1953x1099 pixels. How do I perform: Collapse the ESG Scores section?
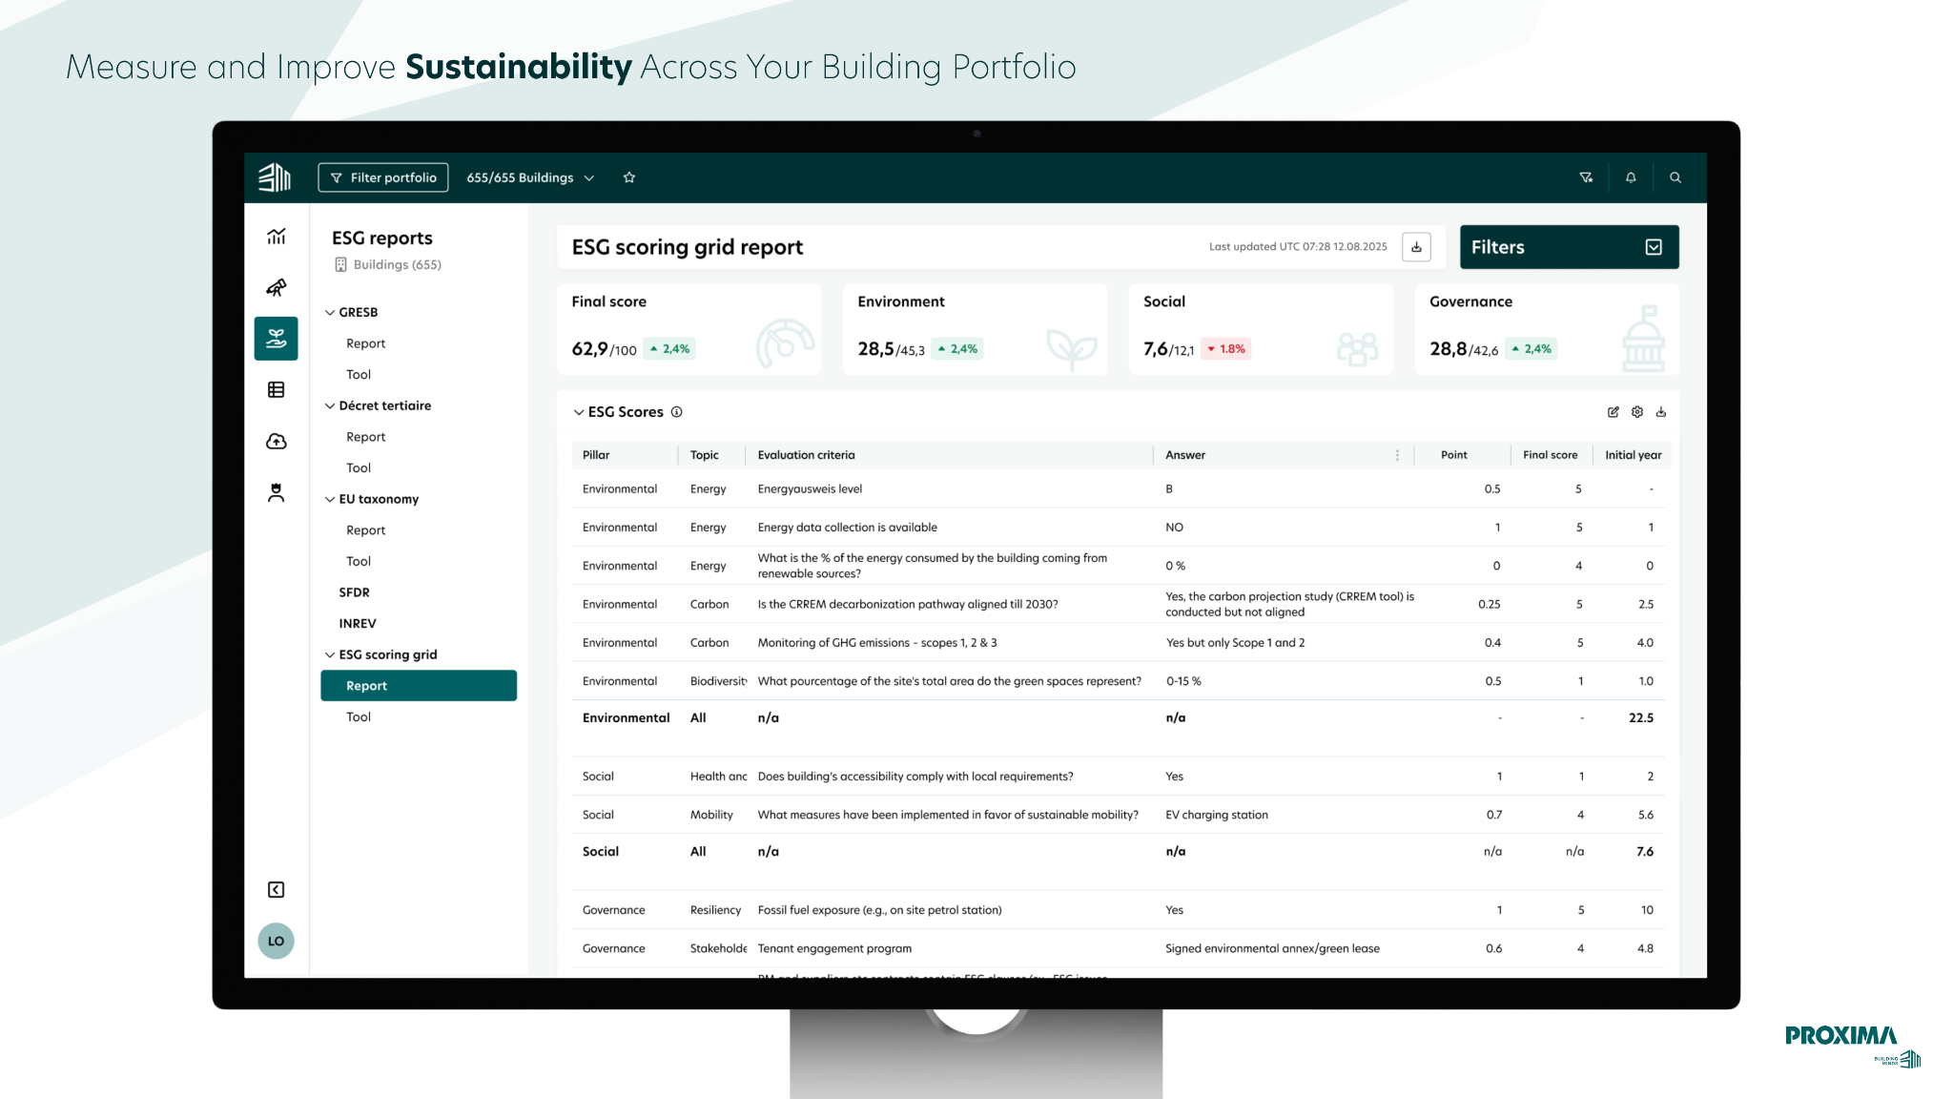(x=578, y=412)
